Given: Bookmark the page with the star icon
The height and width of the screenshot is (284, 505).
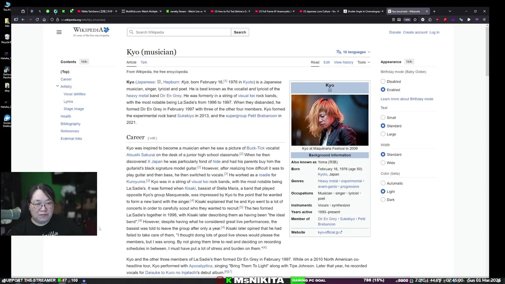Looking at the screenshot, I should (x=415, y=19).
